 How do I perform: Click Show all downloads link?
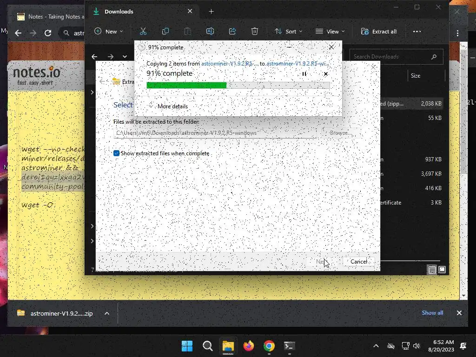click(432, 313)
